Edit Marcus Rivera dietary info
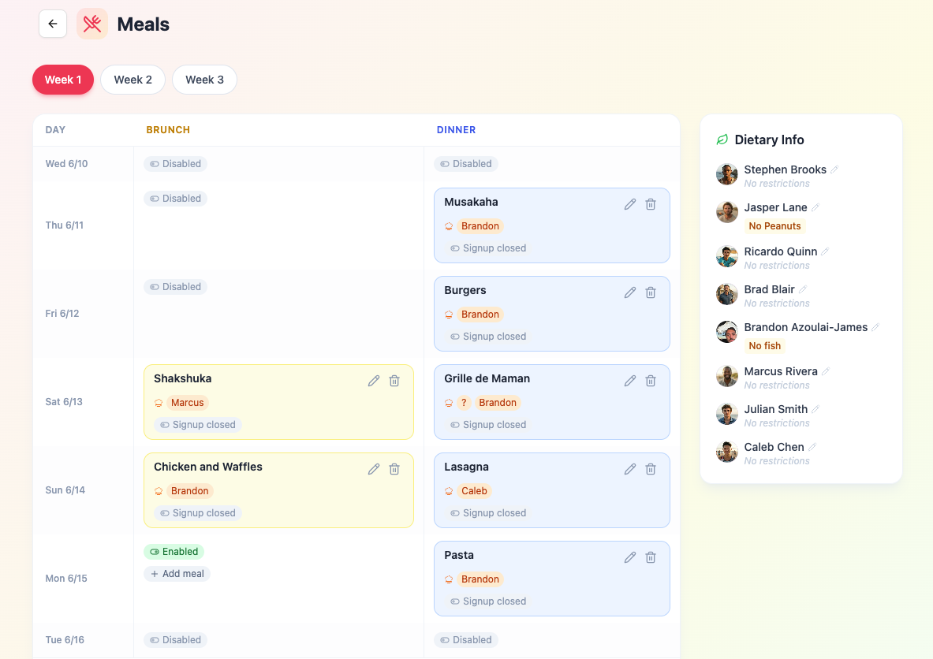The image size is (933, 659). coord(826,371)
